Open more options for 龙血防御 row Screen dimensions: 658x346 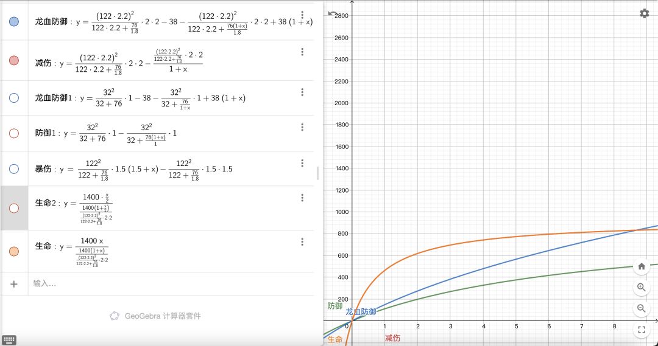(x=302, y=15)
